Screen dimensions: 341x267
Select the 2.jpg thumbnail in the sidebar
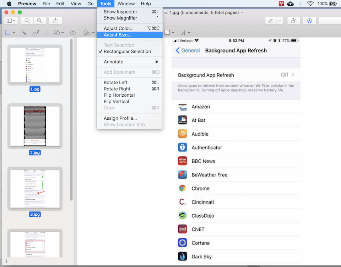34,126
